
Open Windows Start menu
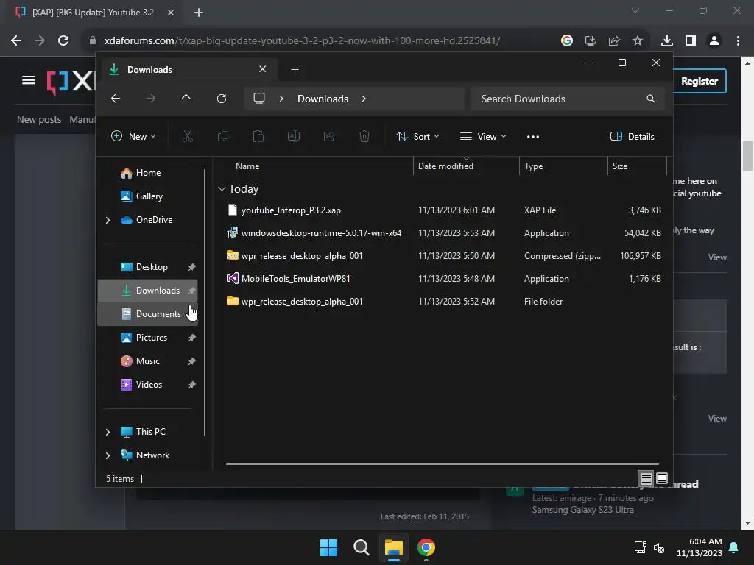point(329,547)
